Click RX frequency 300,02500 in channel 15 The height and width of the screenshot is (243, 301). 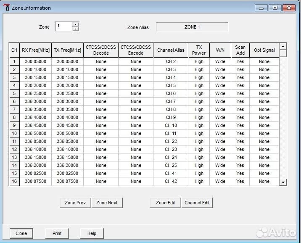35,173
